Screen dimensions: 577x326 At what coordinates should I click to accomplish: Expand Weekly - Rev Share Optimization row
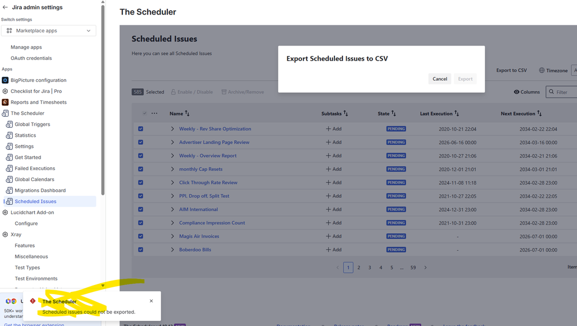point(172,129)
